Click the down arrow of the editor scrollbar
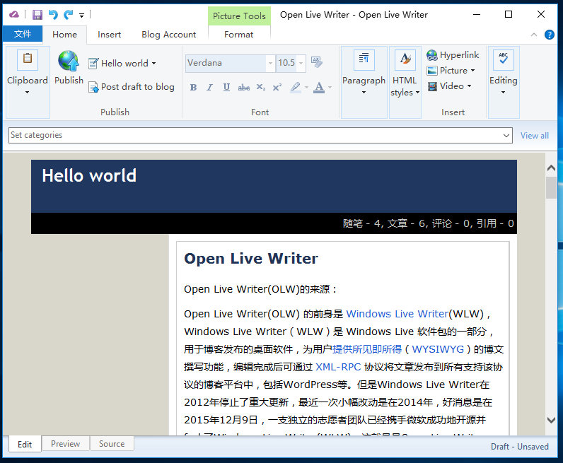563x463 pixels. coord(551,420)
